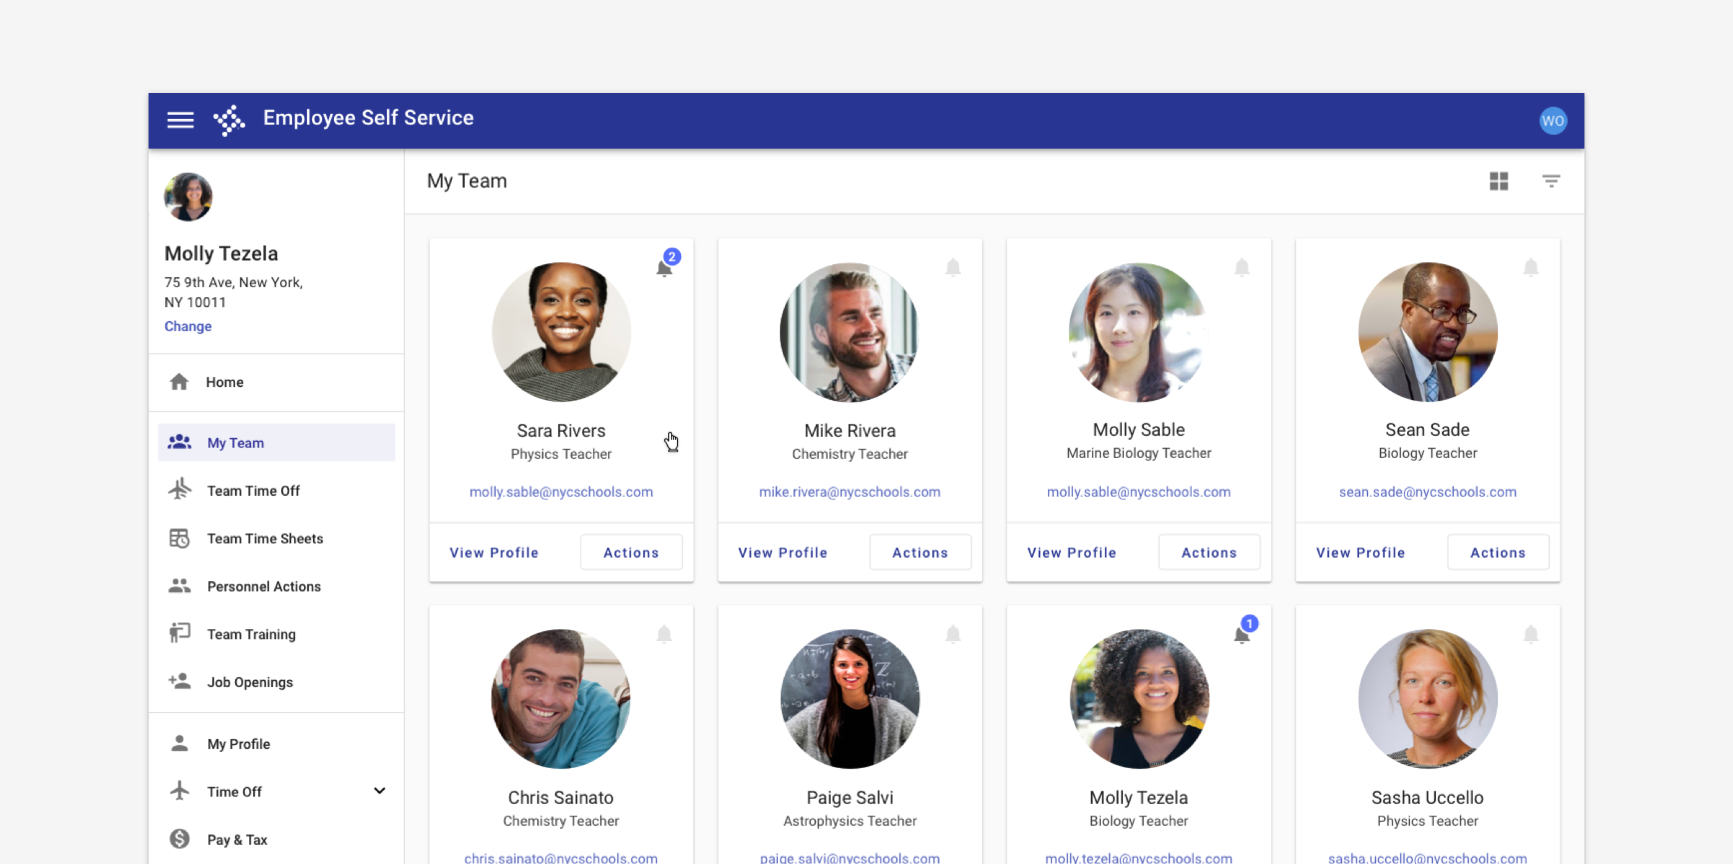Image resolution: width=1733 pixels, height=864 pixels.
Task: Switch to grid view icon
Action: tap(1498, 181)
